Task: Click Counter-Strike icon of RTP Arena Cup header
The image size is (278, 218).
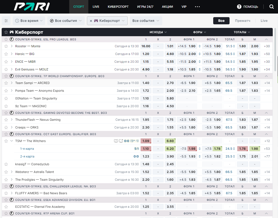Action: tap(12, 213)
